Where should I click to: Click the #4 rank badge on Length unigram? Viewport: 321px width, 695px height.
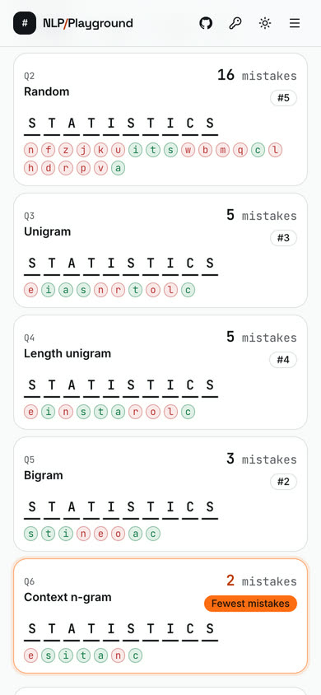pos(283,360)
